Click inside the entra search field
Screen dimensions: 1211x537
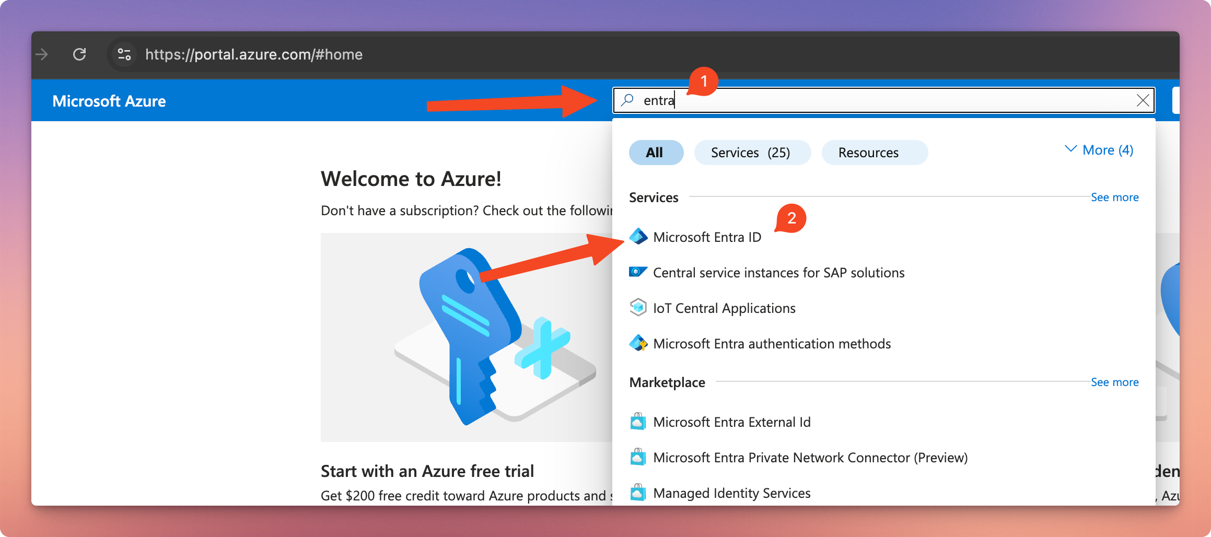(731, 100)
